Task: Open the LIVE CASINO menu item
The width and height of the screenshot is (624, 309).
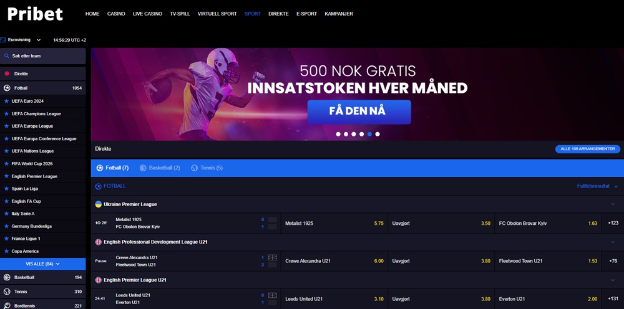Action: pos(147,14)
